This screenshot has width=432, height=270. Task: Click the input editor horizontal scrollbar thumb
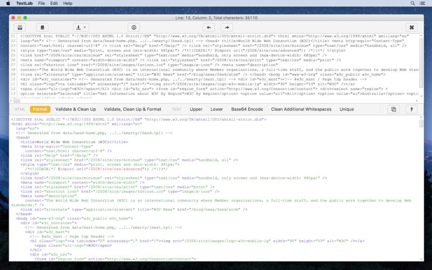(x=17, y=100)
